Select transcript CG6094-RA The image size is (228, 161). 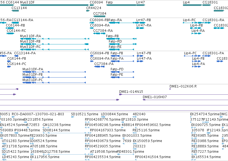pos(92,28)
